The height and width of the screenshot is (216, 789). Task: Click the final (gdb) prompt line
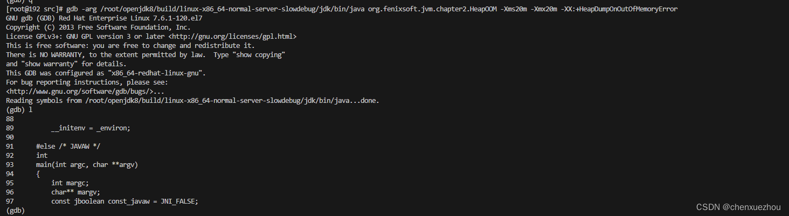pos(15,211)
